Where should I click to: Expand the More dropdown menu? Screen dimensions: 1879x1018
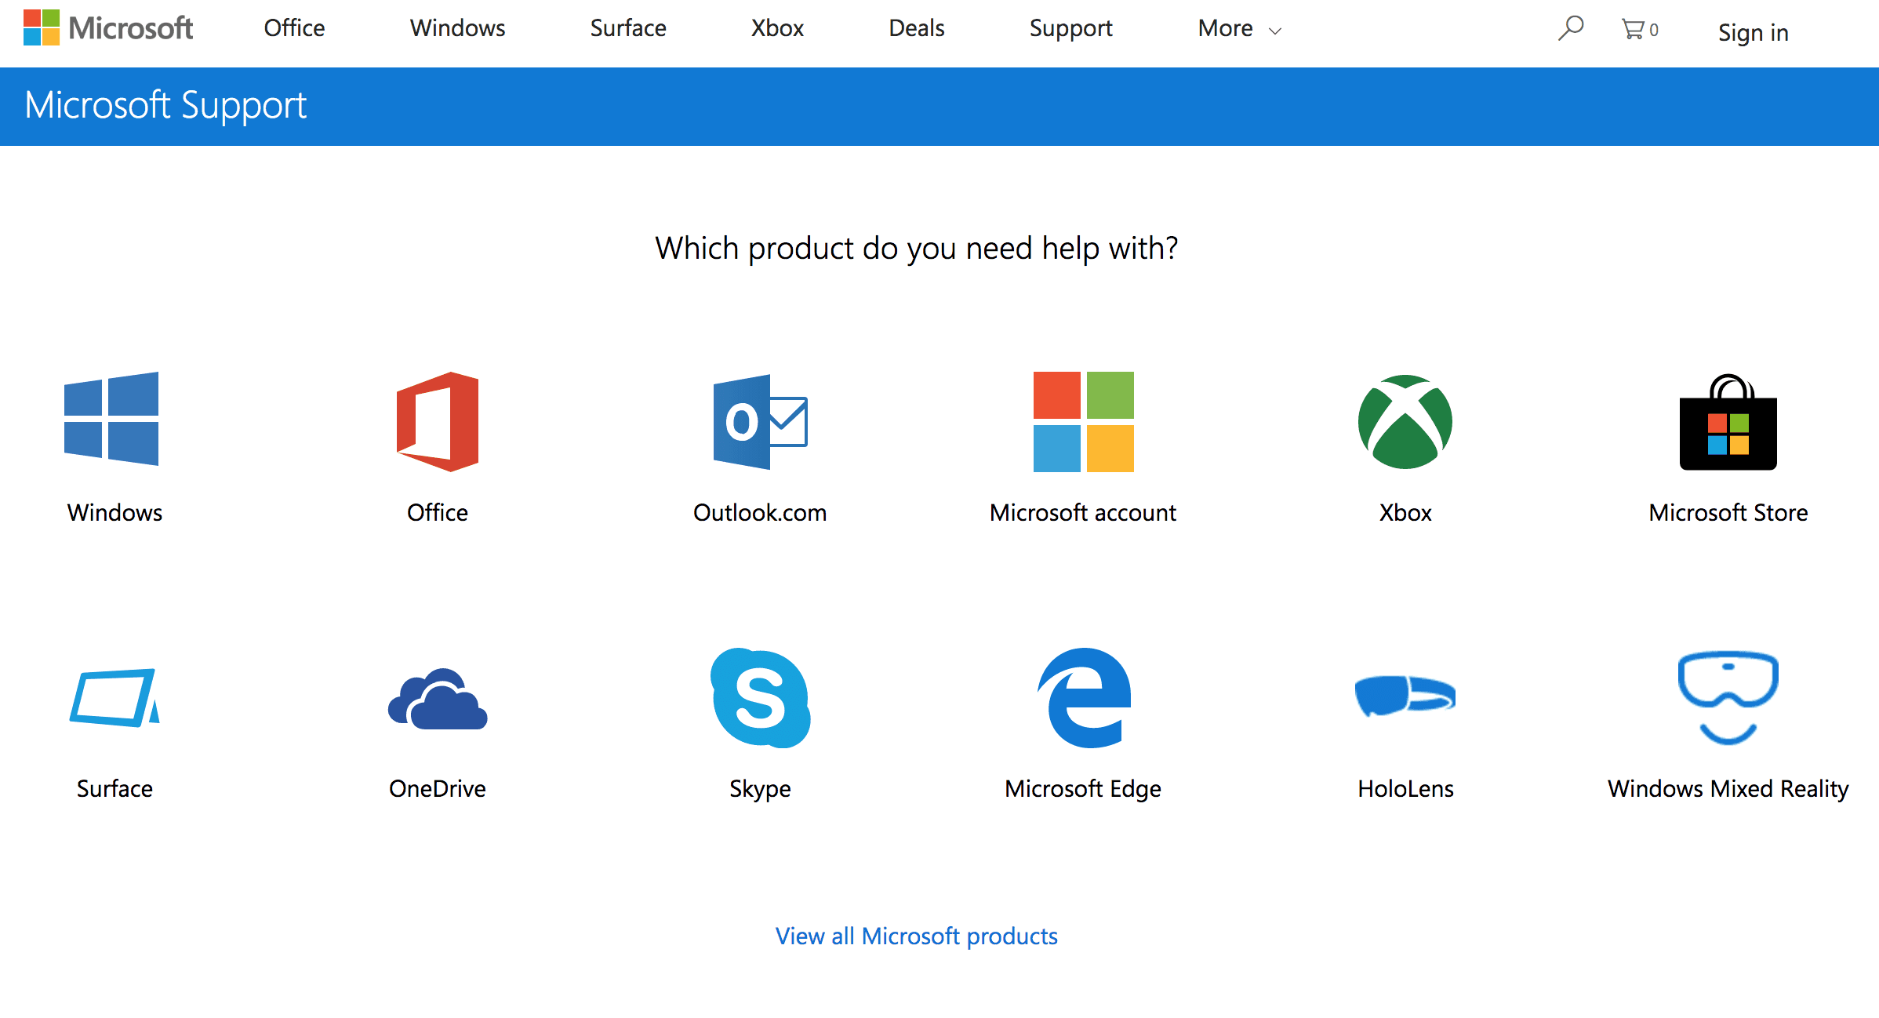(x=1239, y=29)
